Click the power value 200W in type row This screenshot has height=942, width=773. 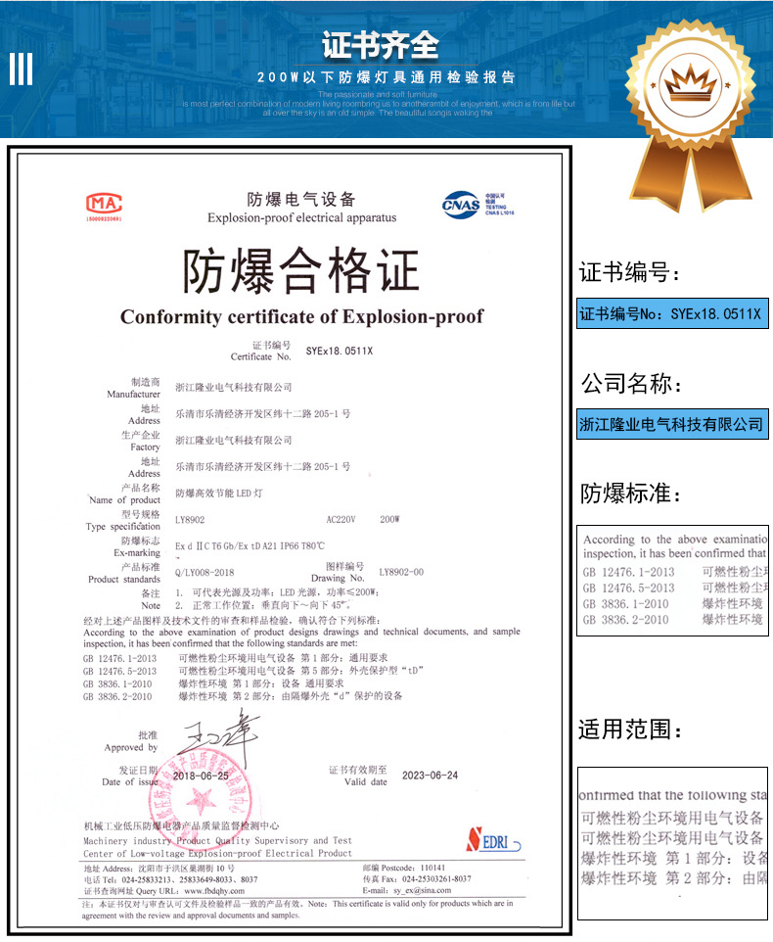click(390, 519)
